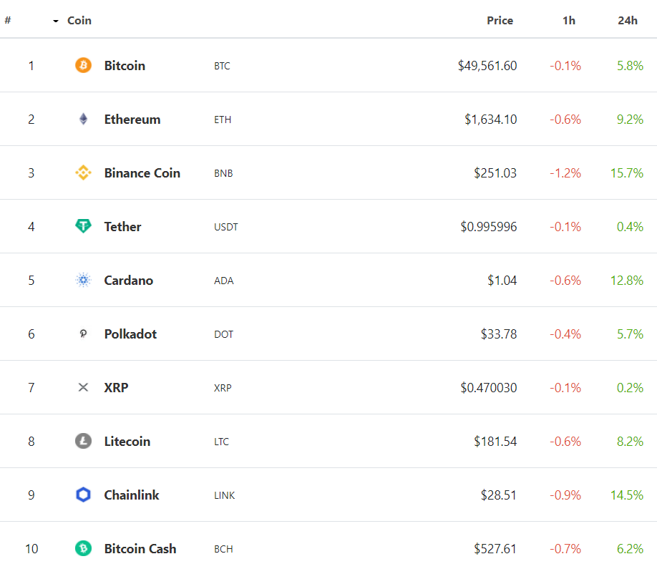
Task: Click the Bitcoin price $49,561.60
Action: point(487,66)
